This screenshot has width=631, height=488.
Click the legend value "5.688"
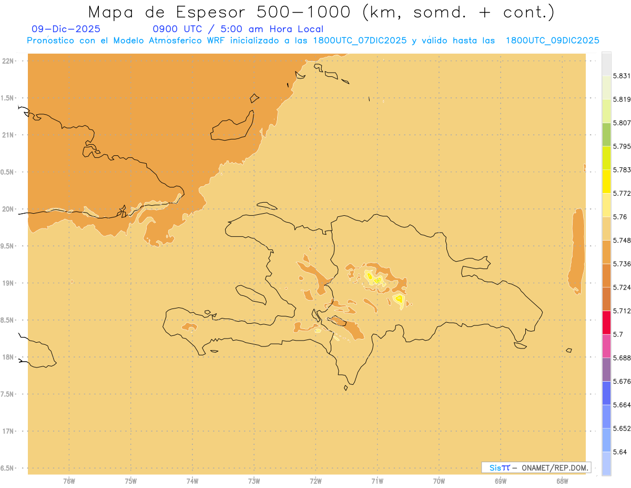(622, 358)
